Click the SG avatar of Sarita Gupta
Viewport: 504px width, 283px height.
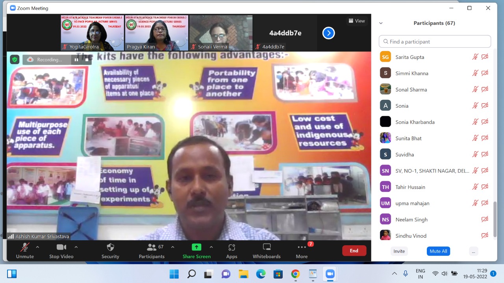coord(385,57)
